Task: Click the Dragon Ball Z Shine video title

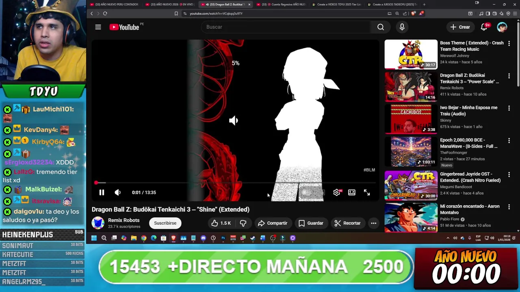Action: (x=171, y=209)
